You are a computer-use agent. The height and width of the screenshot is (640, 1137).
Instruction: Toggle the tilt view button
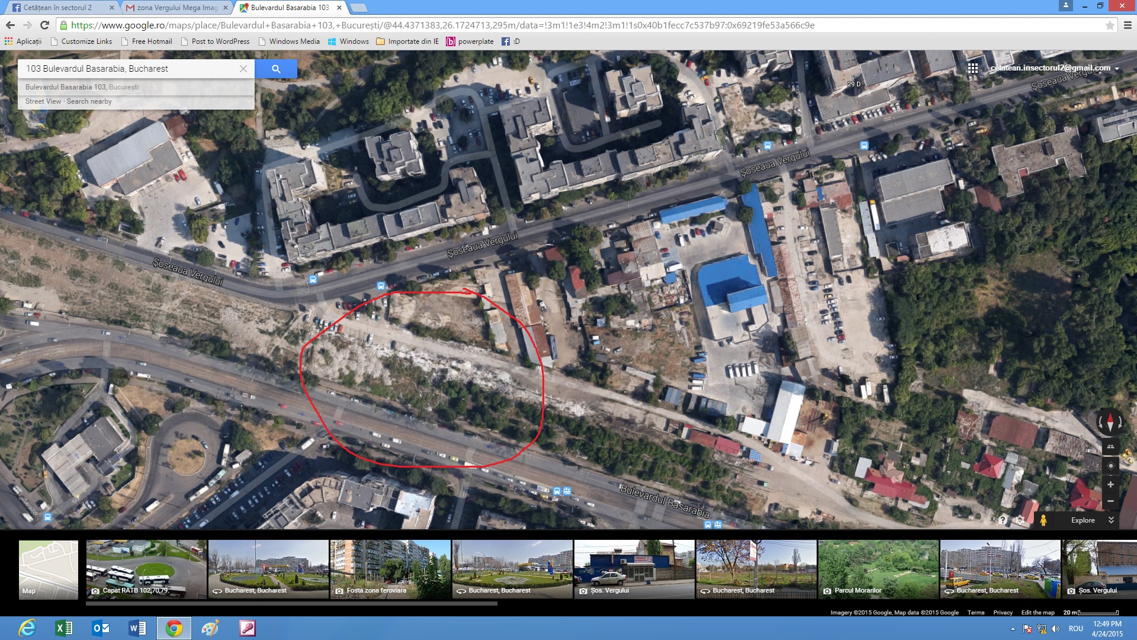[1110, 447]
